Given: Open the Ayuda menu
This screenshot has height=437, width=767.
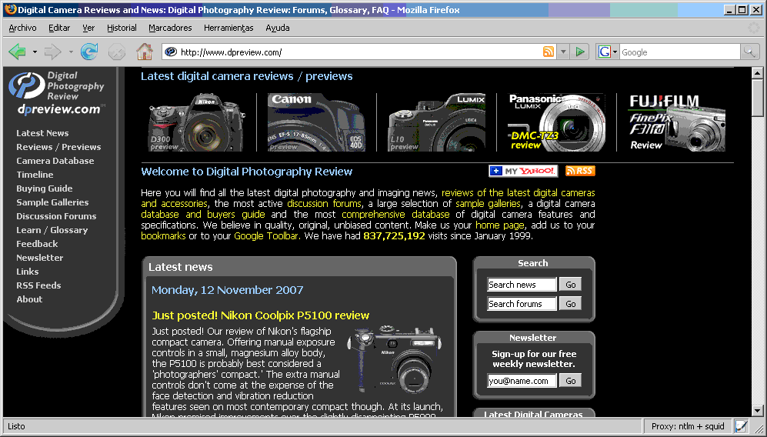Looking at the screenshot, I should 278,28.
